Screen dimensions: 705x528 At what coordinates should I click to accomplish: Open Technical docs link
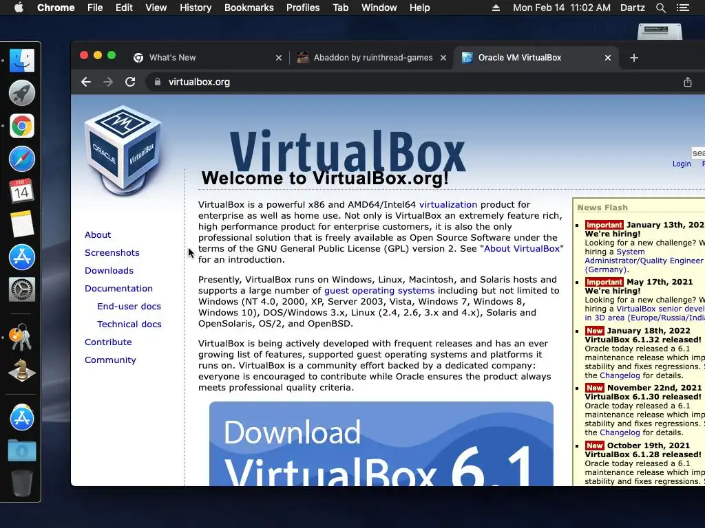[129, 324]
